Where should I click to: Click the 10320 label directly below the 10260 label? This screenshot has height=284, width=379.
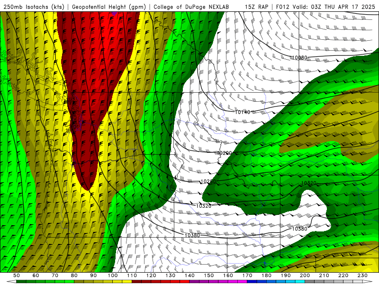click(204, 206)
